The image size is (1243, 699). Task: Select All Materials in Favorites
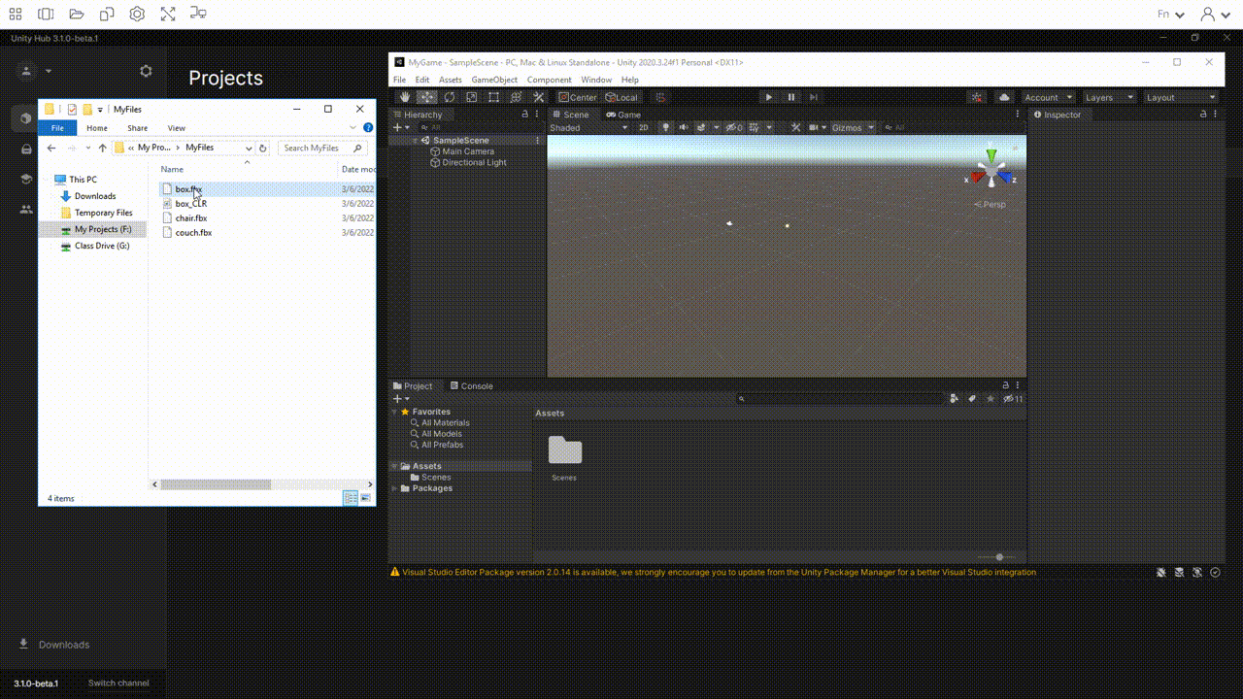pos(445,423)
